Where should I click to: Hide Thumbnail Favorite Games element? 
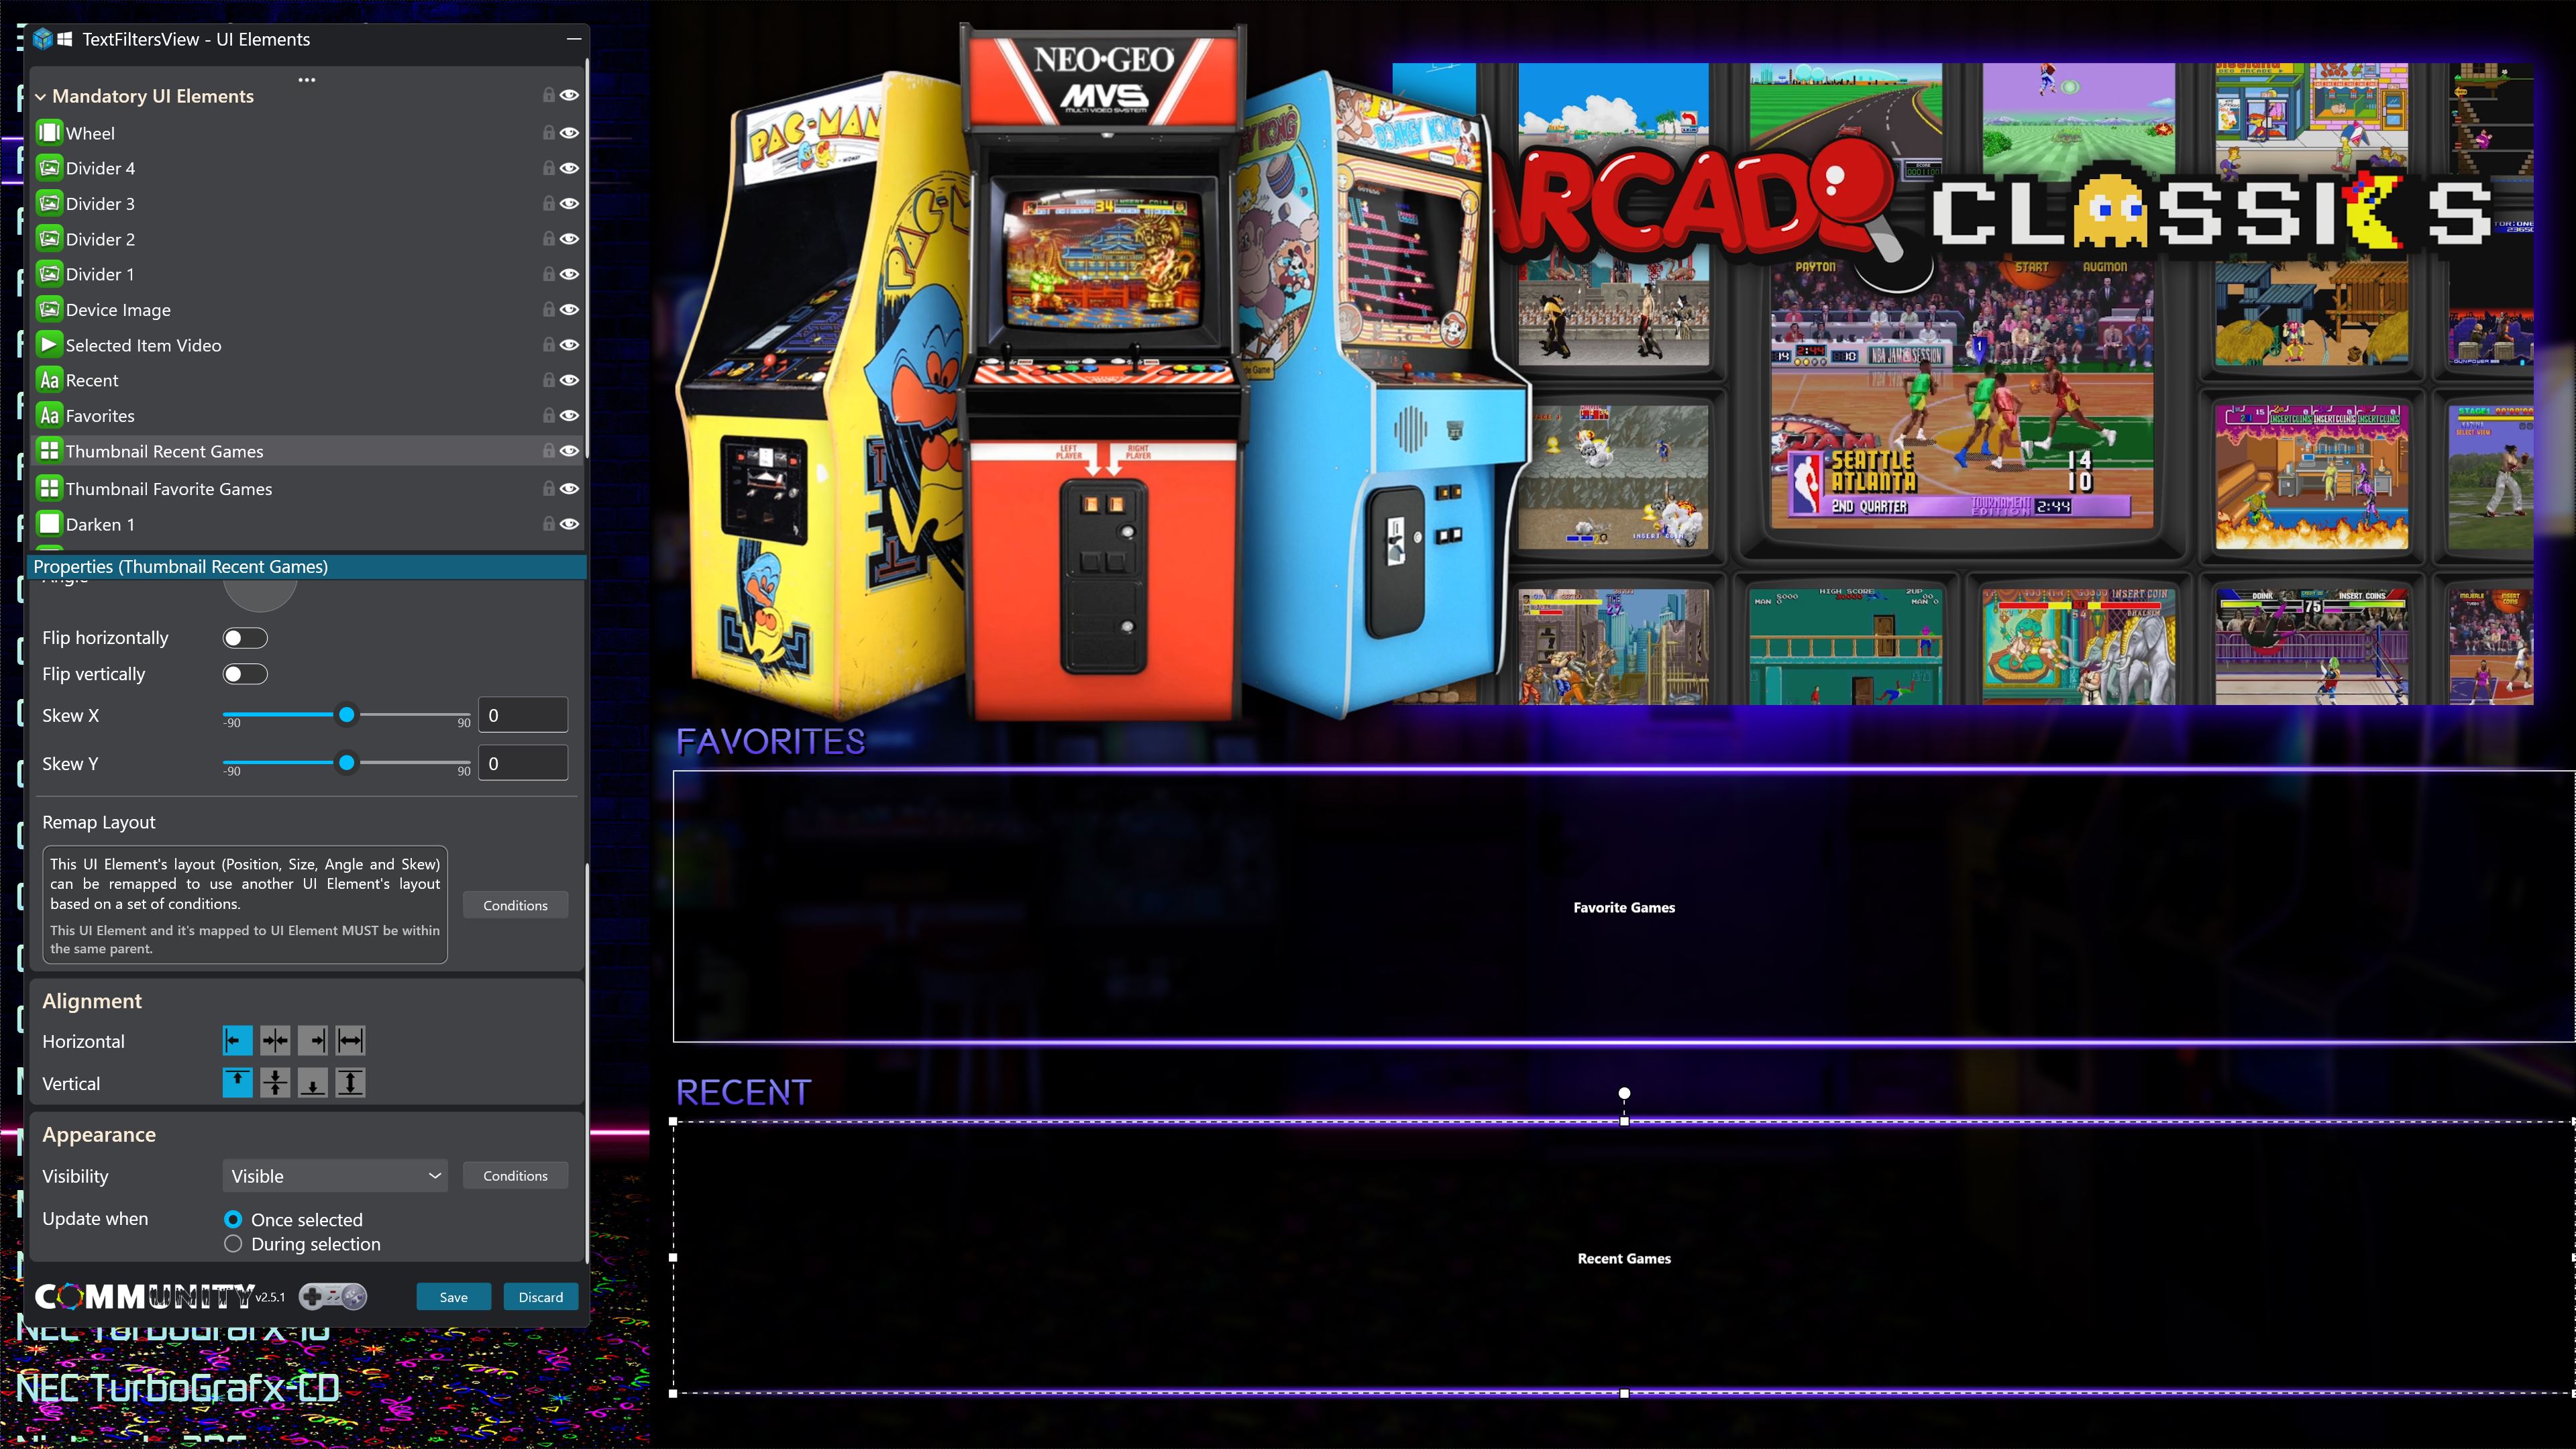click(569, 489)
